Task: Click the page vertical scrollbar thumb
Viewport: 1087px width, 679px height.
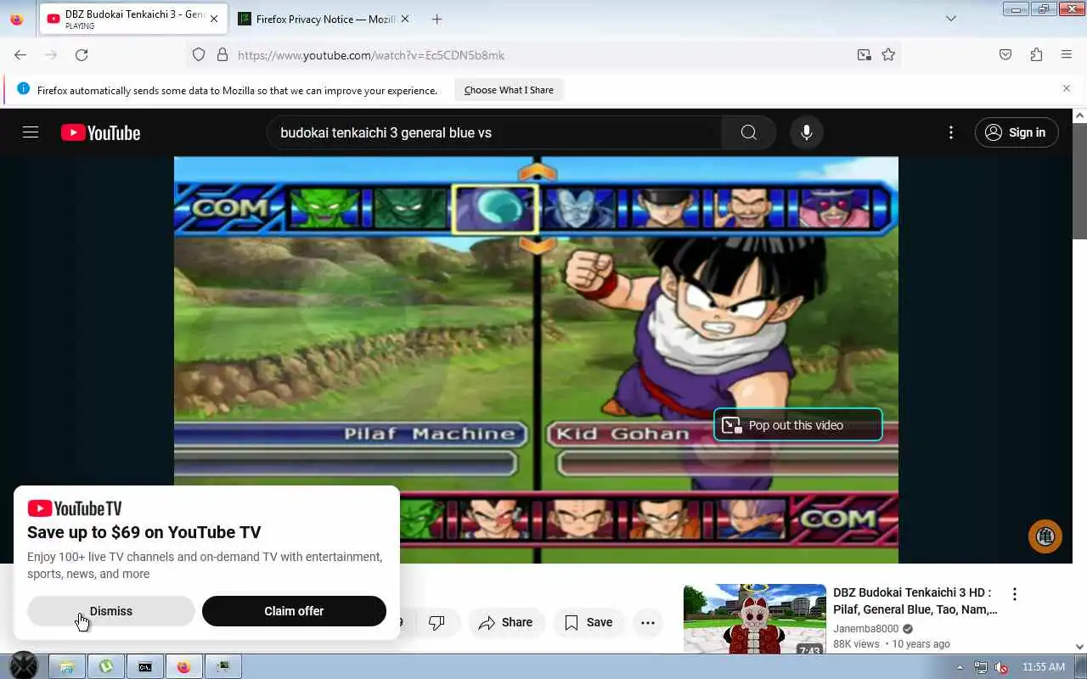Action: tap(1079, 181)
